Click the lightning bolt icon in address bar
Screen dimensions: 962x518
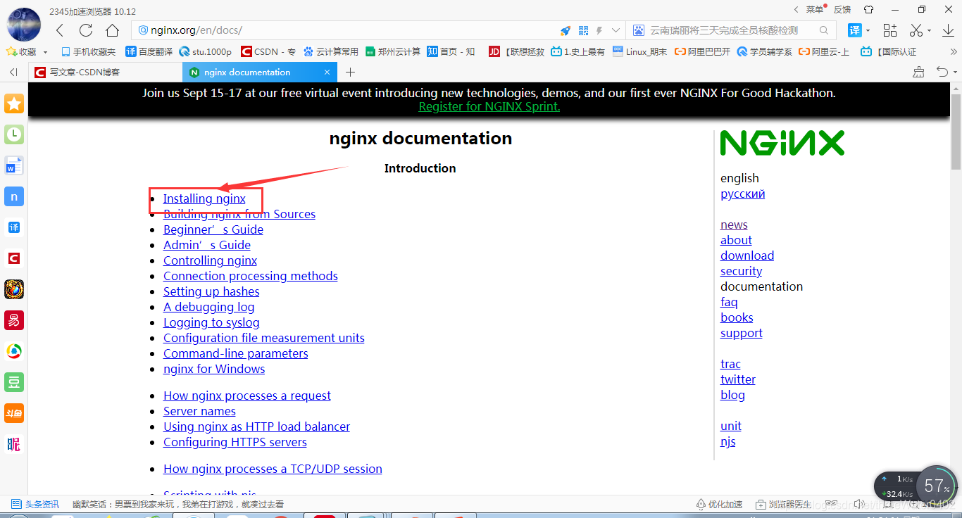tap(599, 30)
